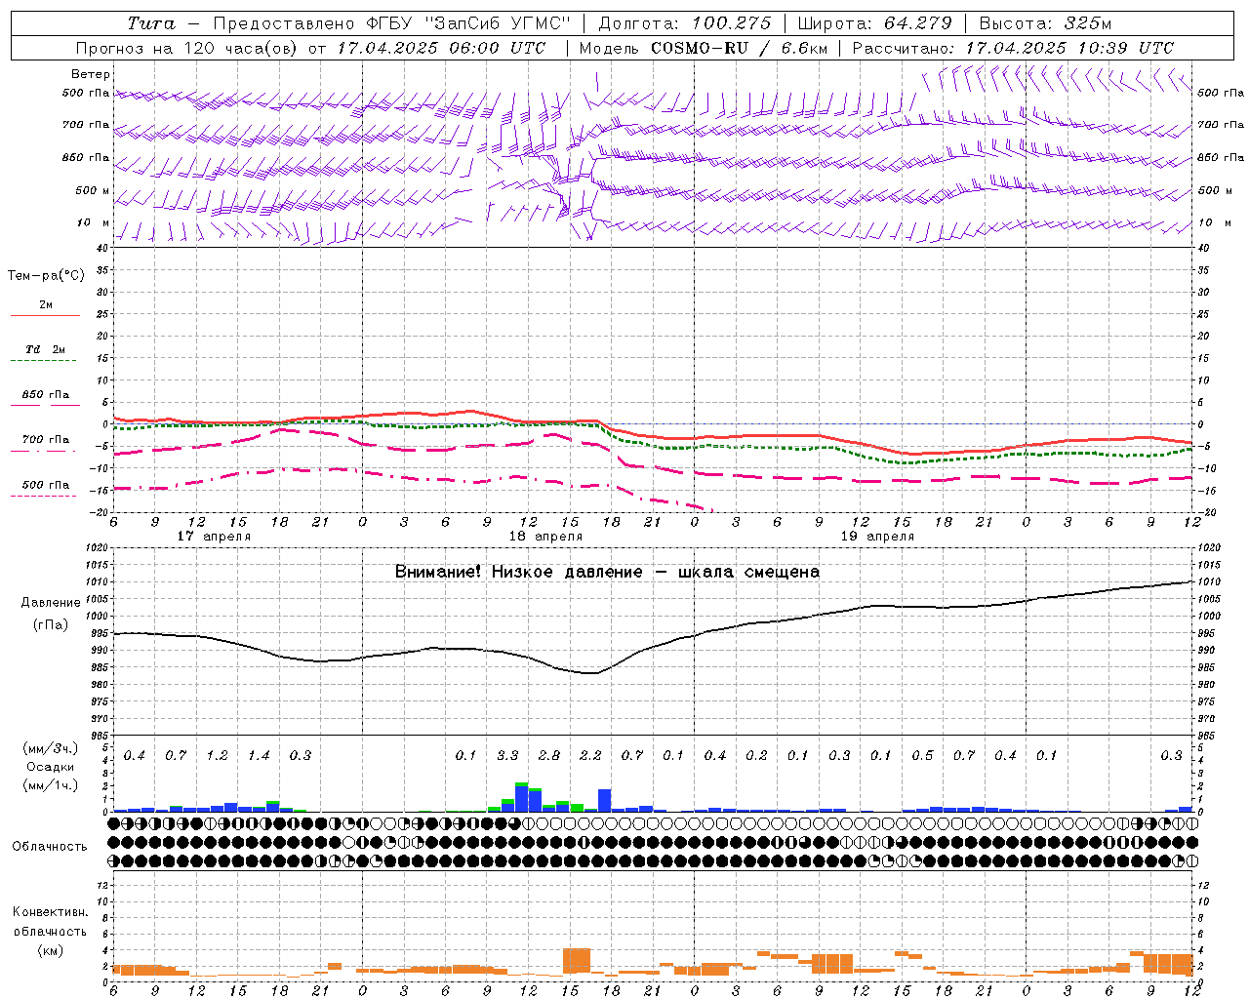Click the "Рассчитано: 17.04.2025 10:39 UTC" text
The image size is (1249, 999).
coord(1014,48)
